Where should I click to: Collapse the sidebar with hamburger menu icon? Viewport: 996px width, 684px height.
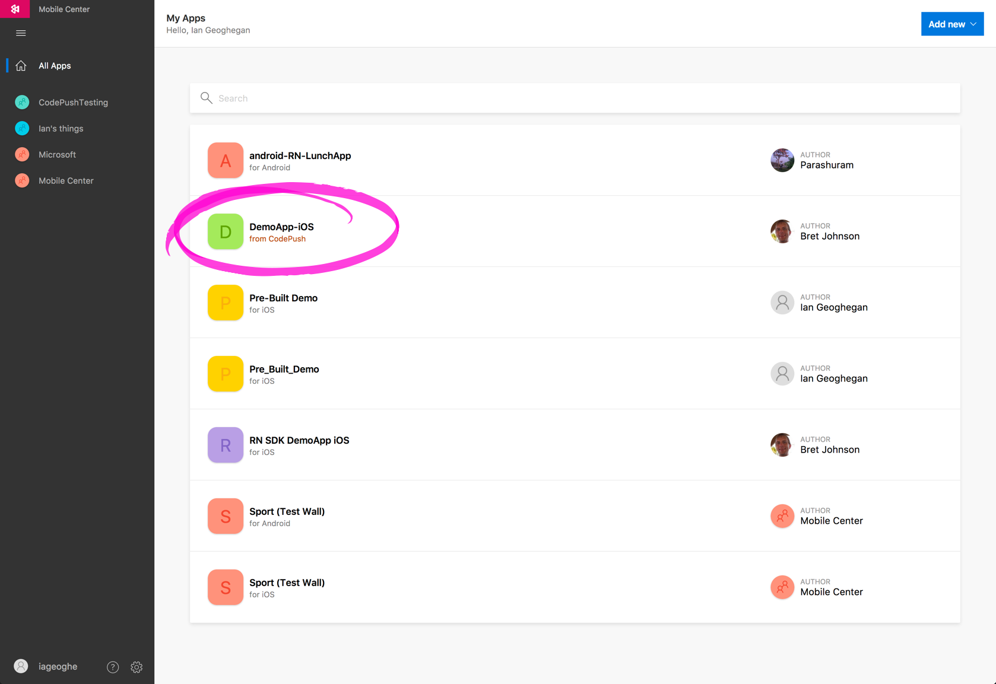(x=21, y=33)
